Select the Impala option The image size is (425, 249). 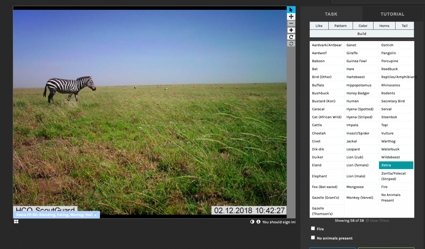click(x=361, y=125)
